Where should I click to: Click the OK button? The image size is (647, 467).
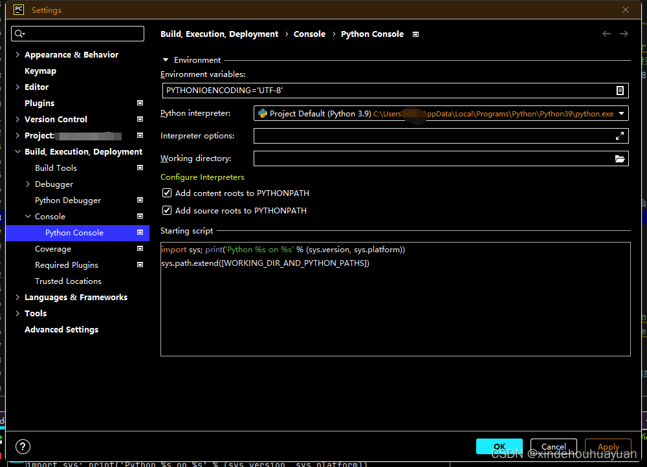[499, 446]
